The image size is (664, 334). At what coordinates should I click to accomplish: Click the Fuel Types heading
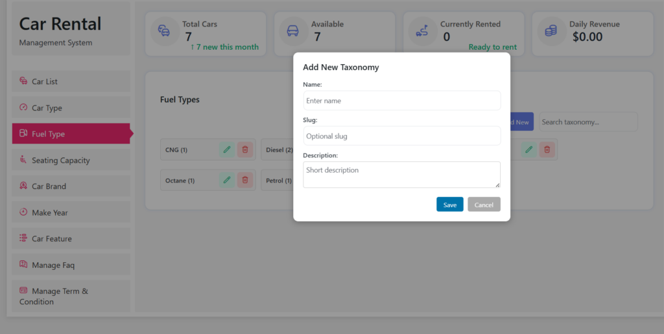point(180,99)
